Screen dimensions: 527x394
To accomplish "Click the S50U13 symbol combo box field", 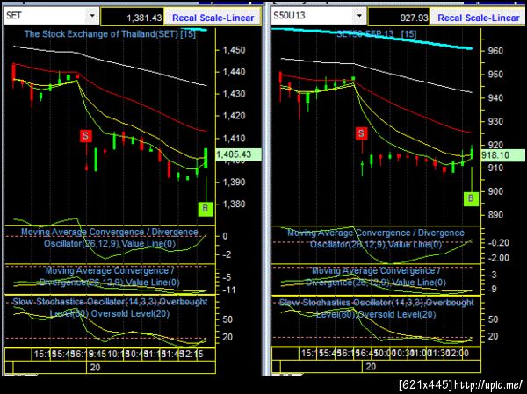I will pyautogui.click(x=319, y=16).
